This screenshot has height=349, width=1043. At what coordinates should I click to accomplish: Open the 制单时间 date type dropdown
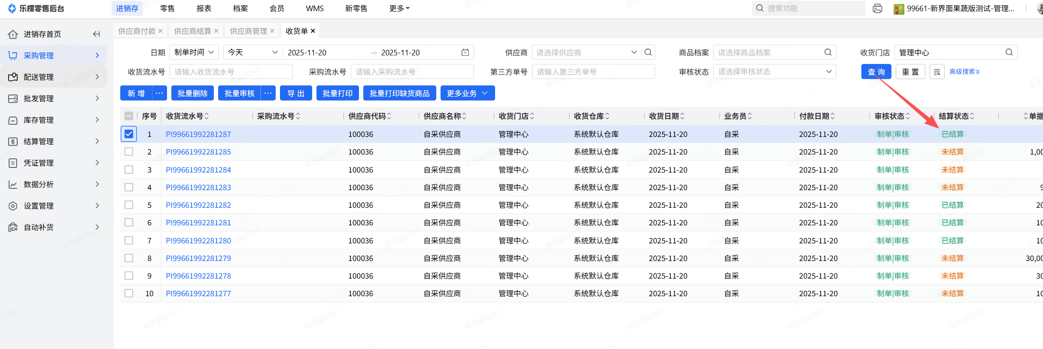(x=194, y=52)
